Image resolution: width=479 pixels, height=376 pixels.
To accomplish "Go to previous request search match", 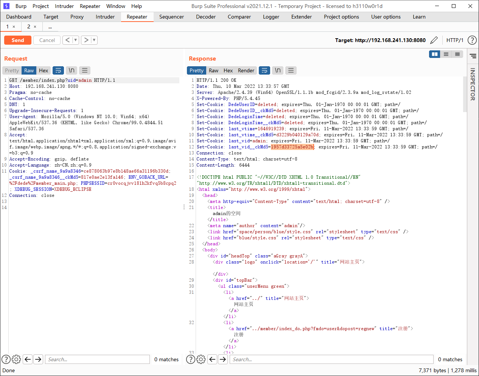I will point(28,359).
